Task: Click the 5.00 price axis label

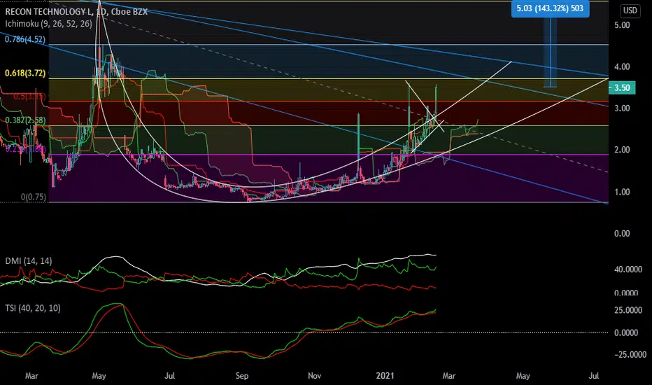Action: [622, 25]
